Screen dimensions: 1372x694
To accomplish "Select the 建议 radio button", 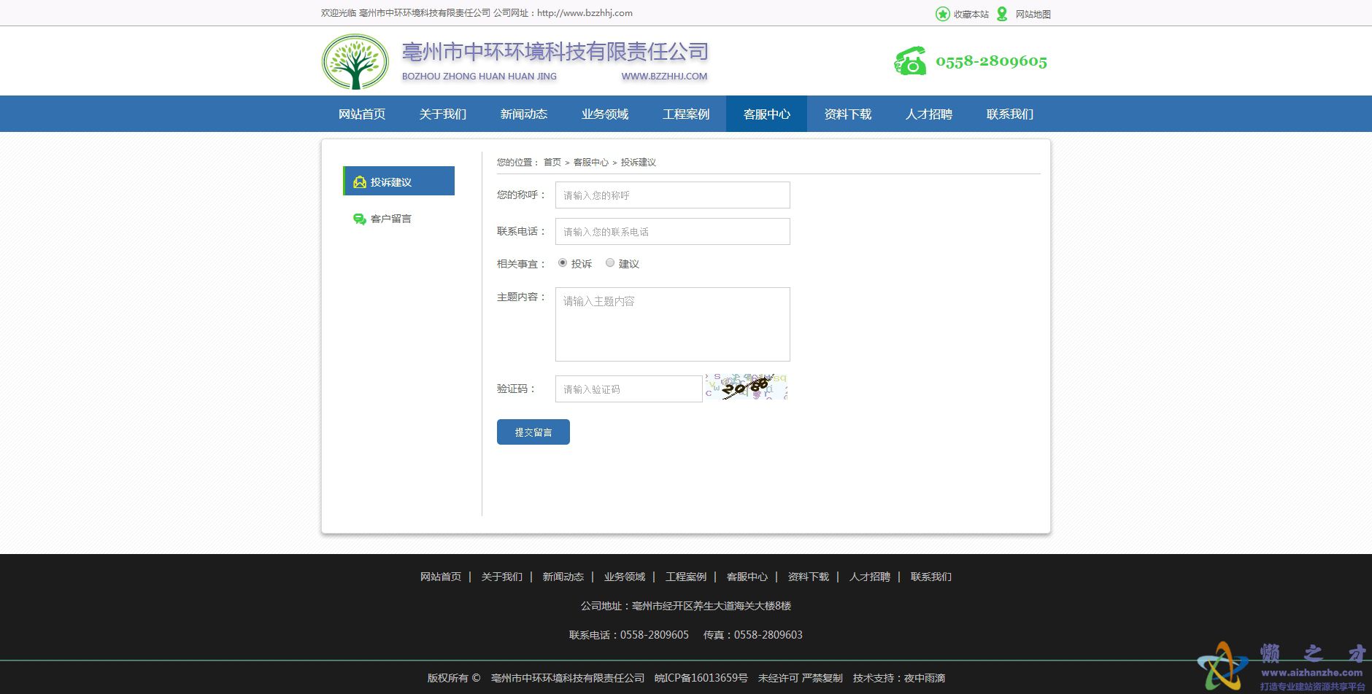I will pos(610,263).
